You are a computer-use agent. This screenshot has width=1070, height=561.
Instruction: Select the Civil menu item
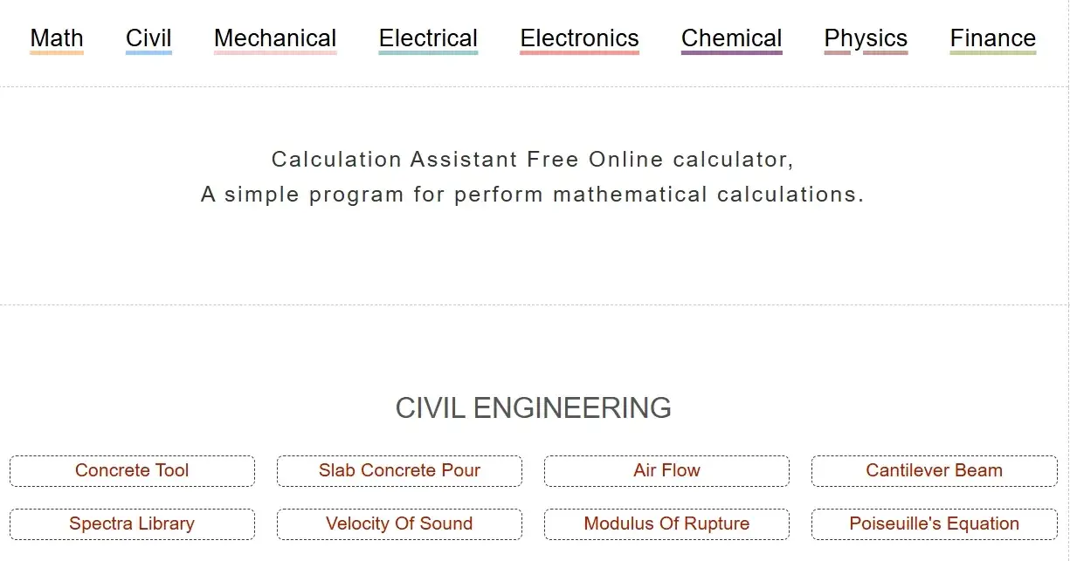point(148,38)
